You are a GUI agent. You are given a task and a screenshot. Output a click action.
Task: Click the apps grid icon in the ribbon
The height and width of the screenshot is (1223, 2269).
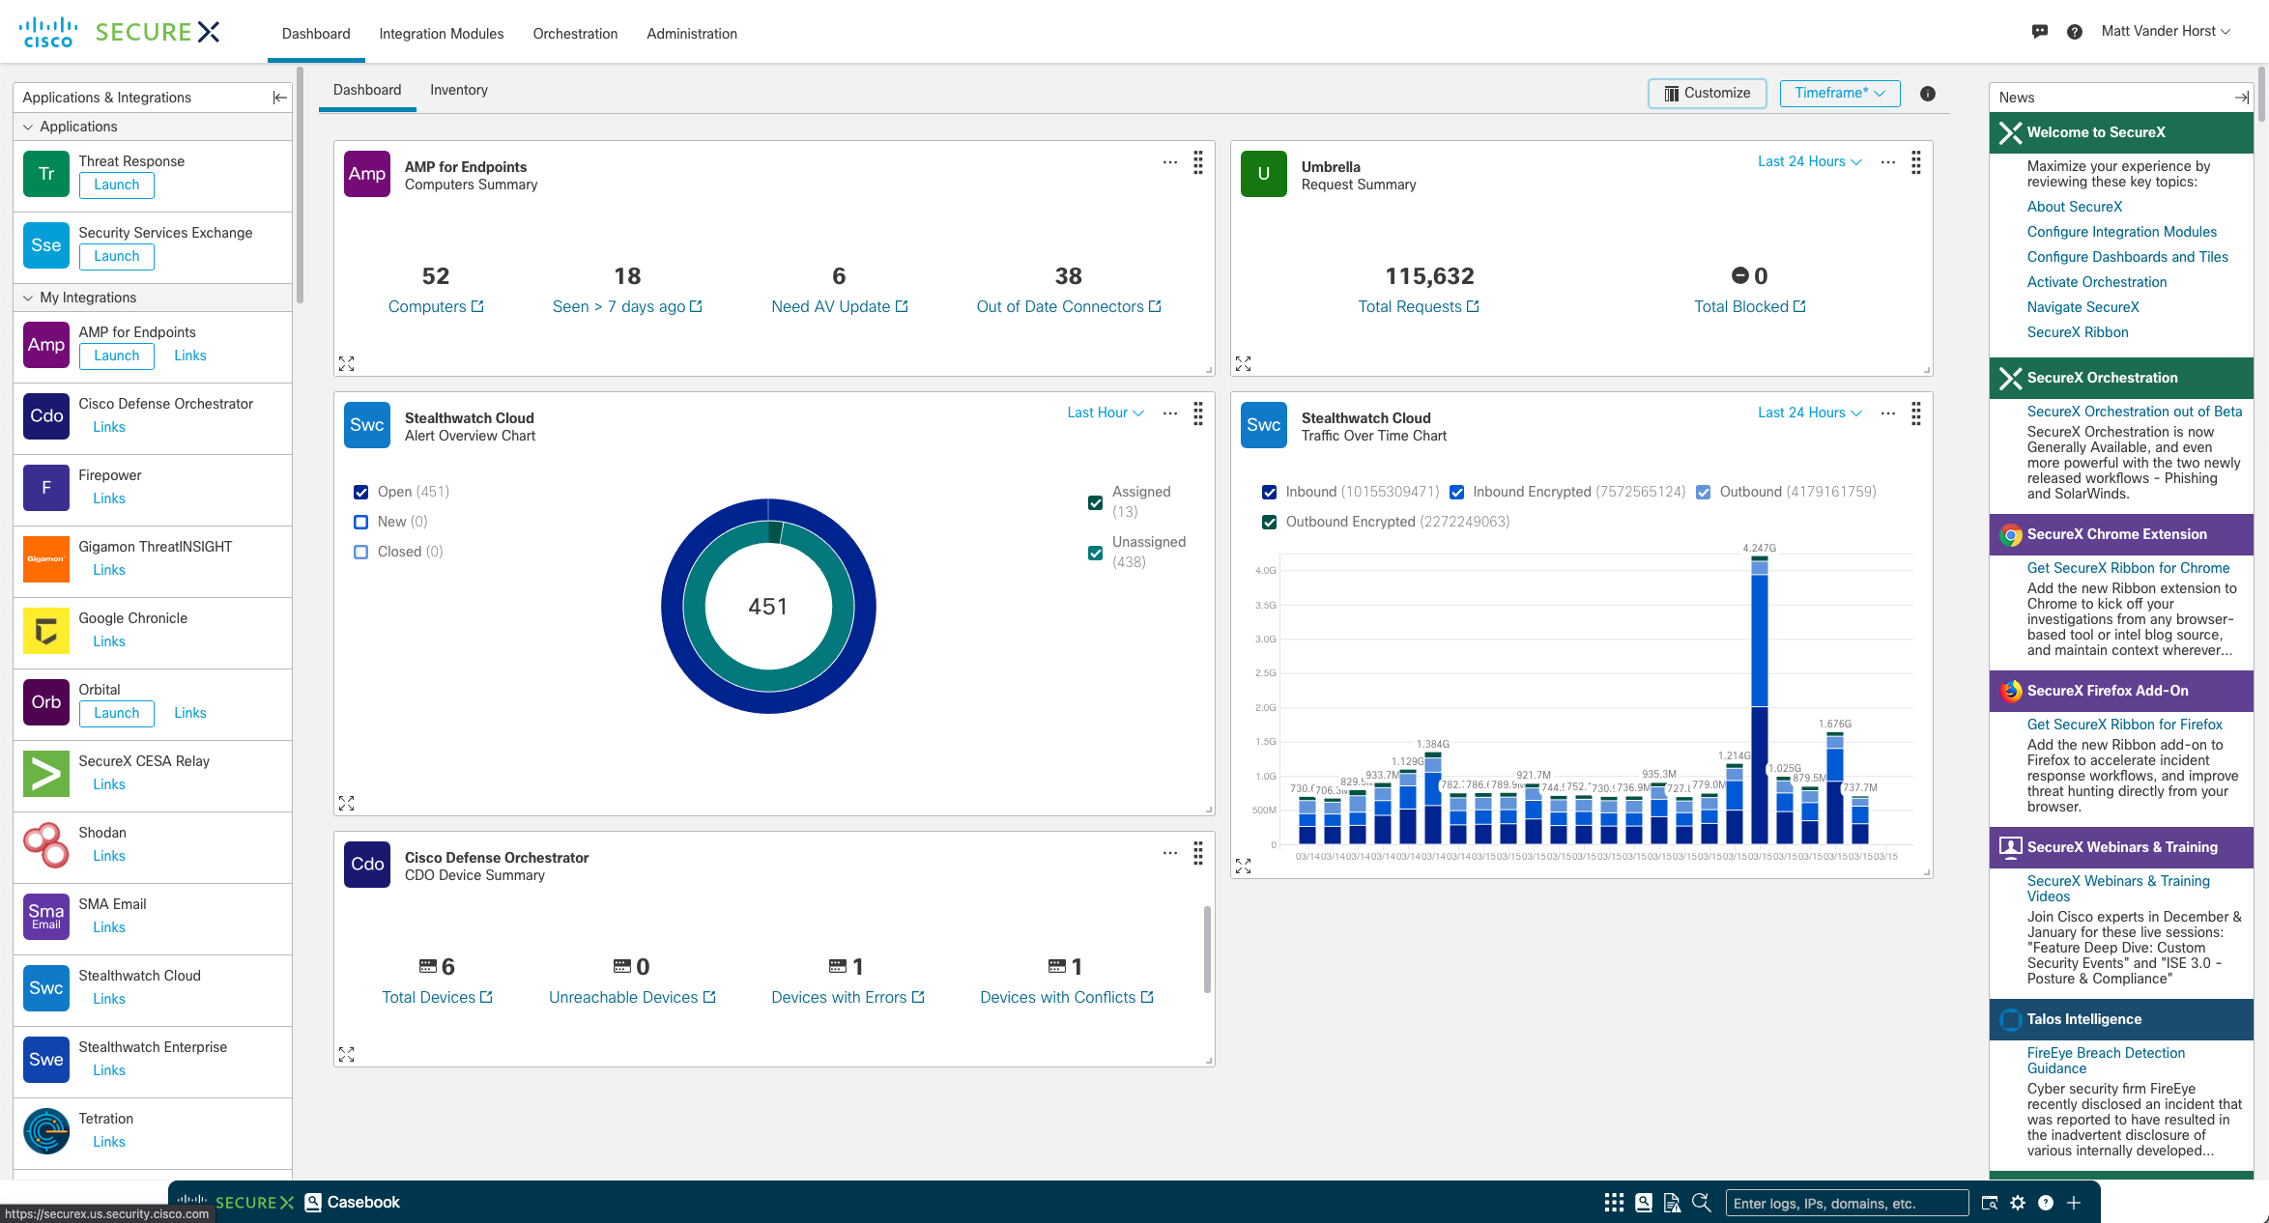tap(1614, 1203)
